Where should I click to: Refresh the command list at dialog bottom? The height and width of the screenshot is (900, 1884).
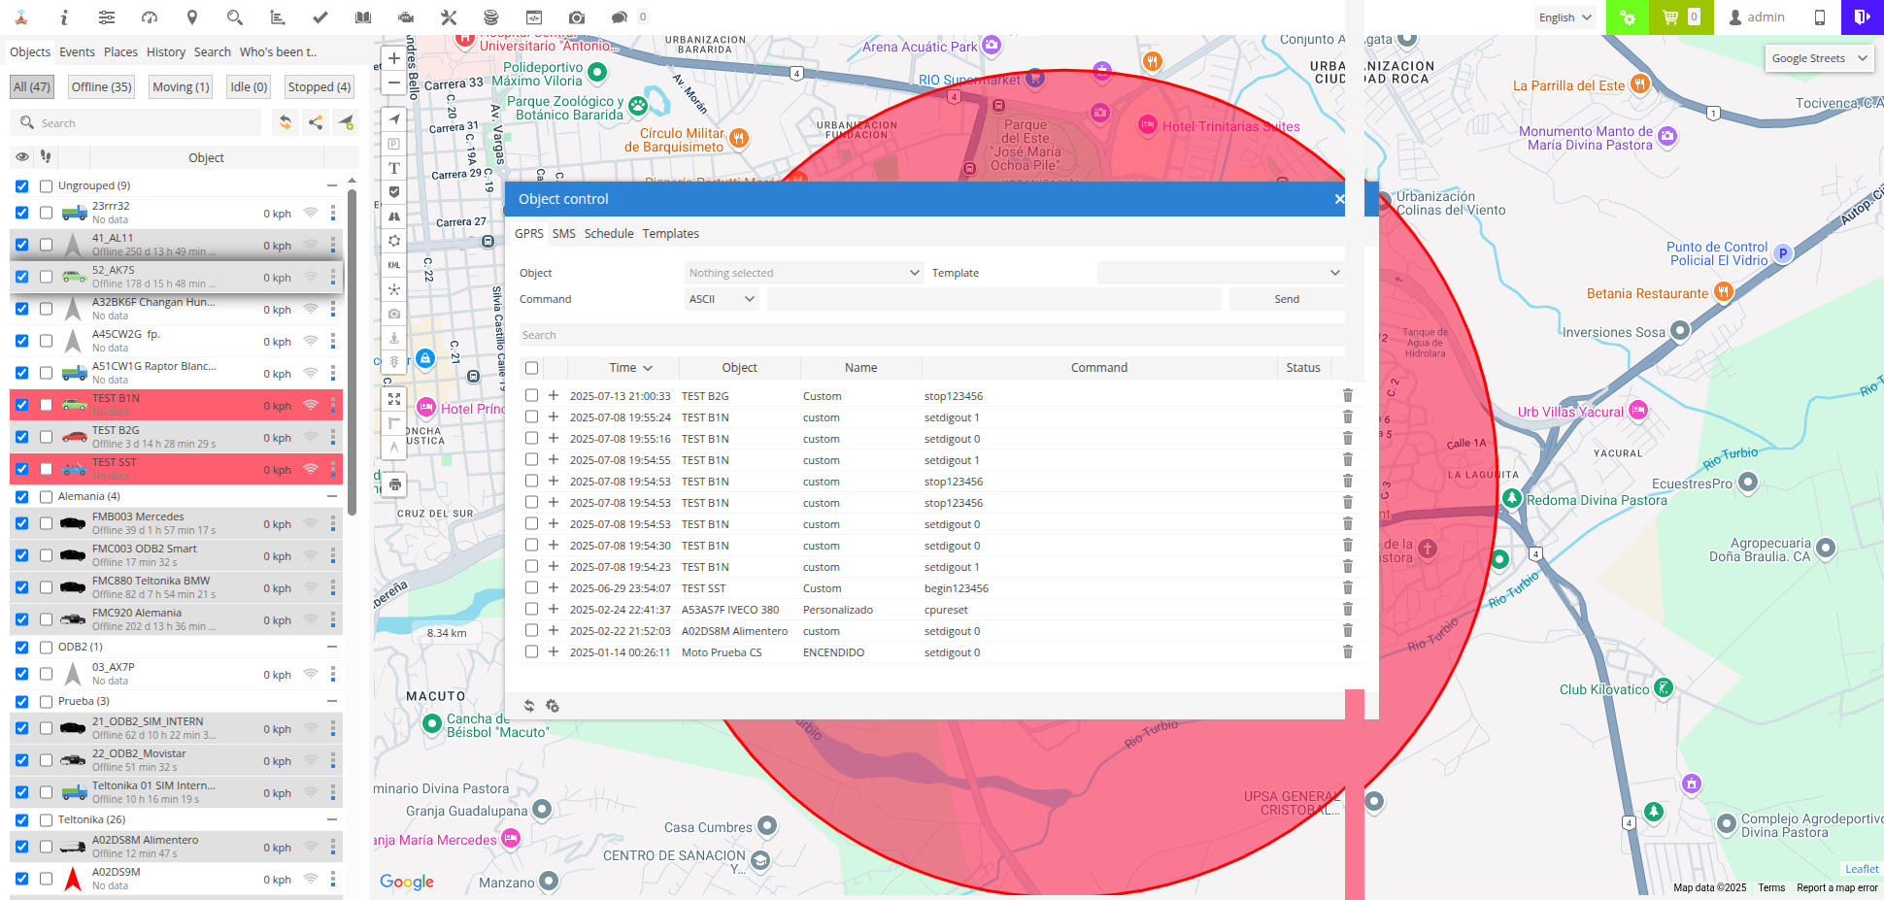tap(529, 706)
